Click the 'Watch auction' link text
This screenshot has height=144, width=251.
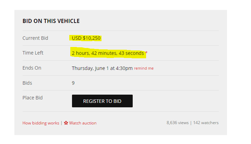pos(83,123)
